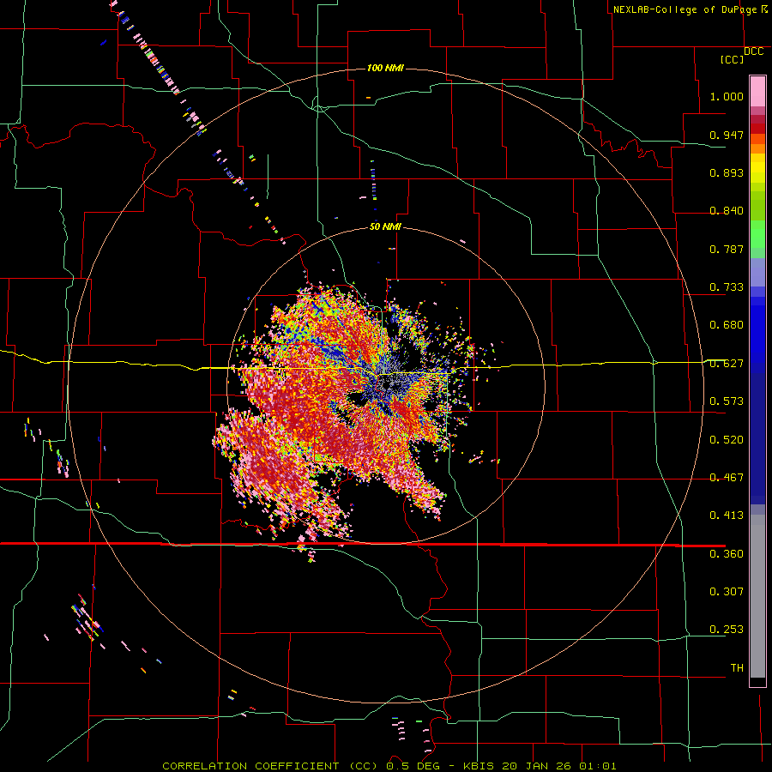Click the [CC] unit label
Screen dimensions: 772x772
tap(732, 59)
